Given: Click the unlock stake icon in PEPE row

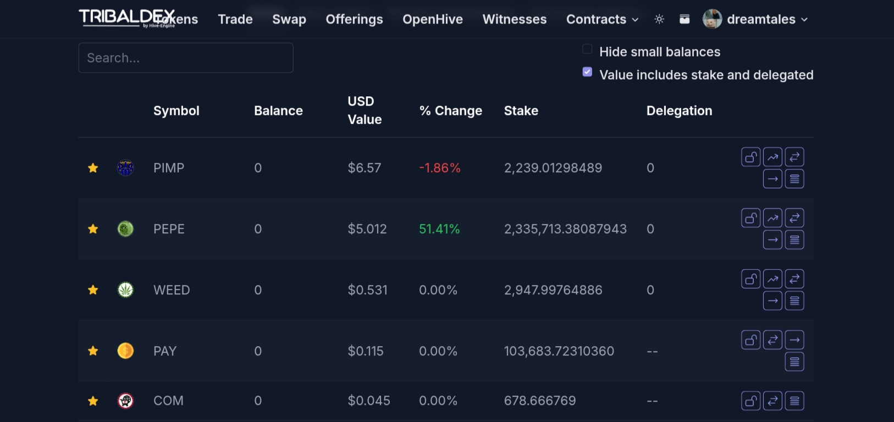Looking at the screenshot, I should pyautogui.click(x=750, y=218).
